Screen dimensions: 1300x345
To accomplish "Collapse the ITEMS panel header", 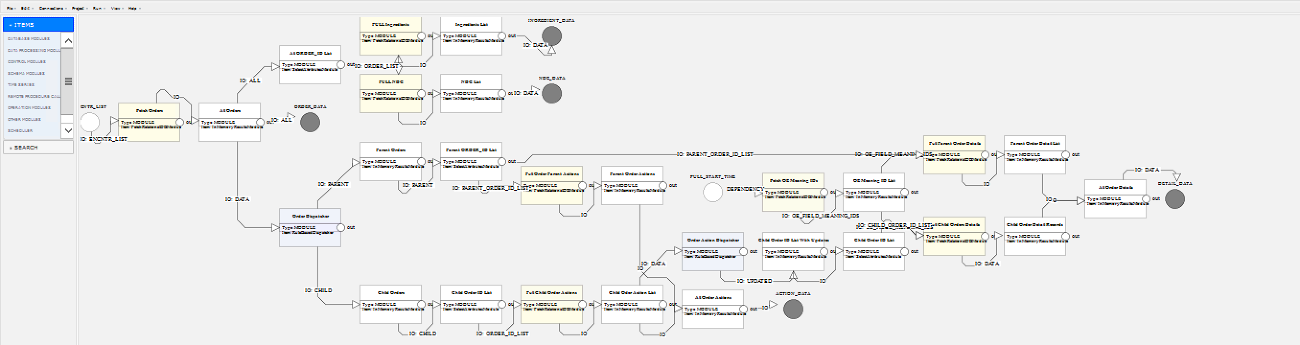I will click(38, 25).
